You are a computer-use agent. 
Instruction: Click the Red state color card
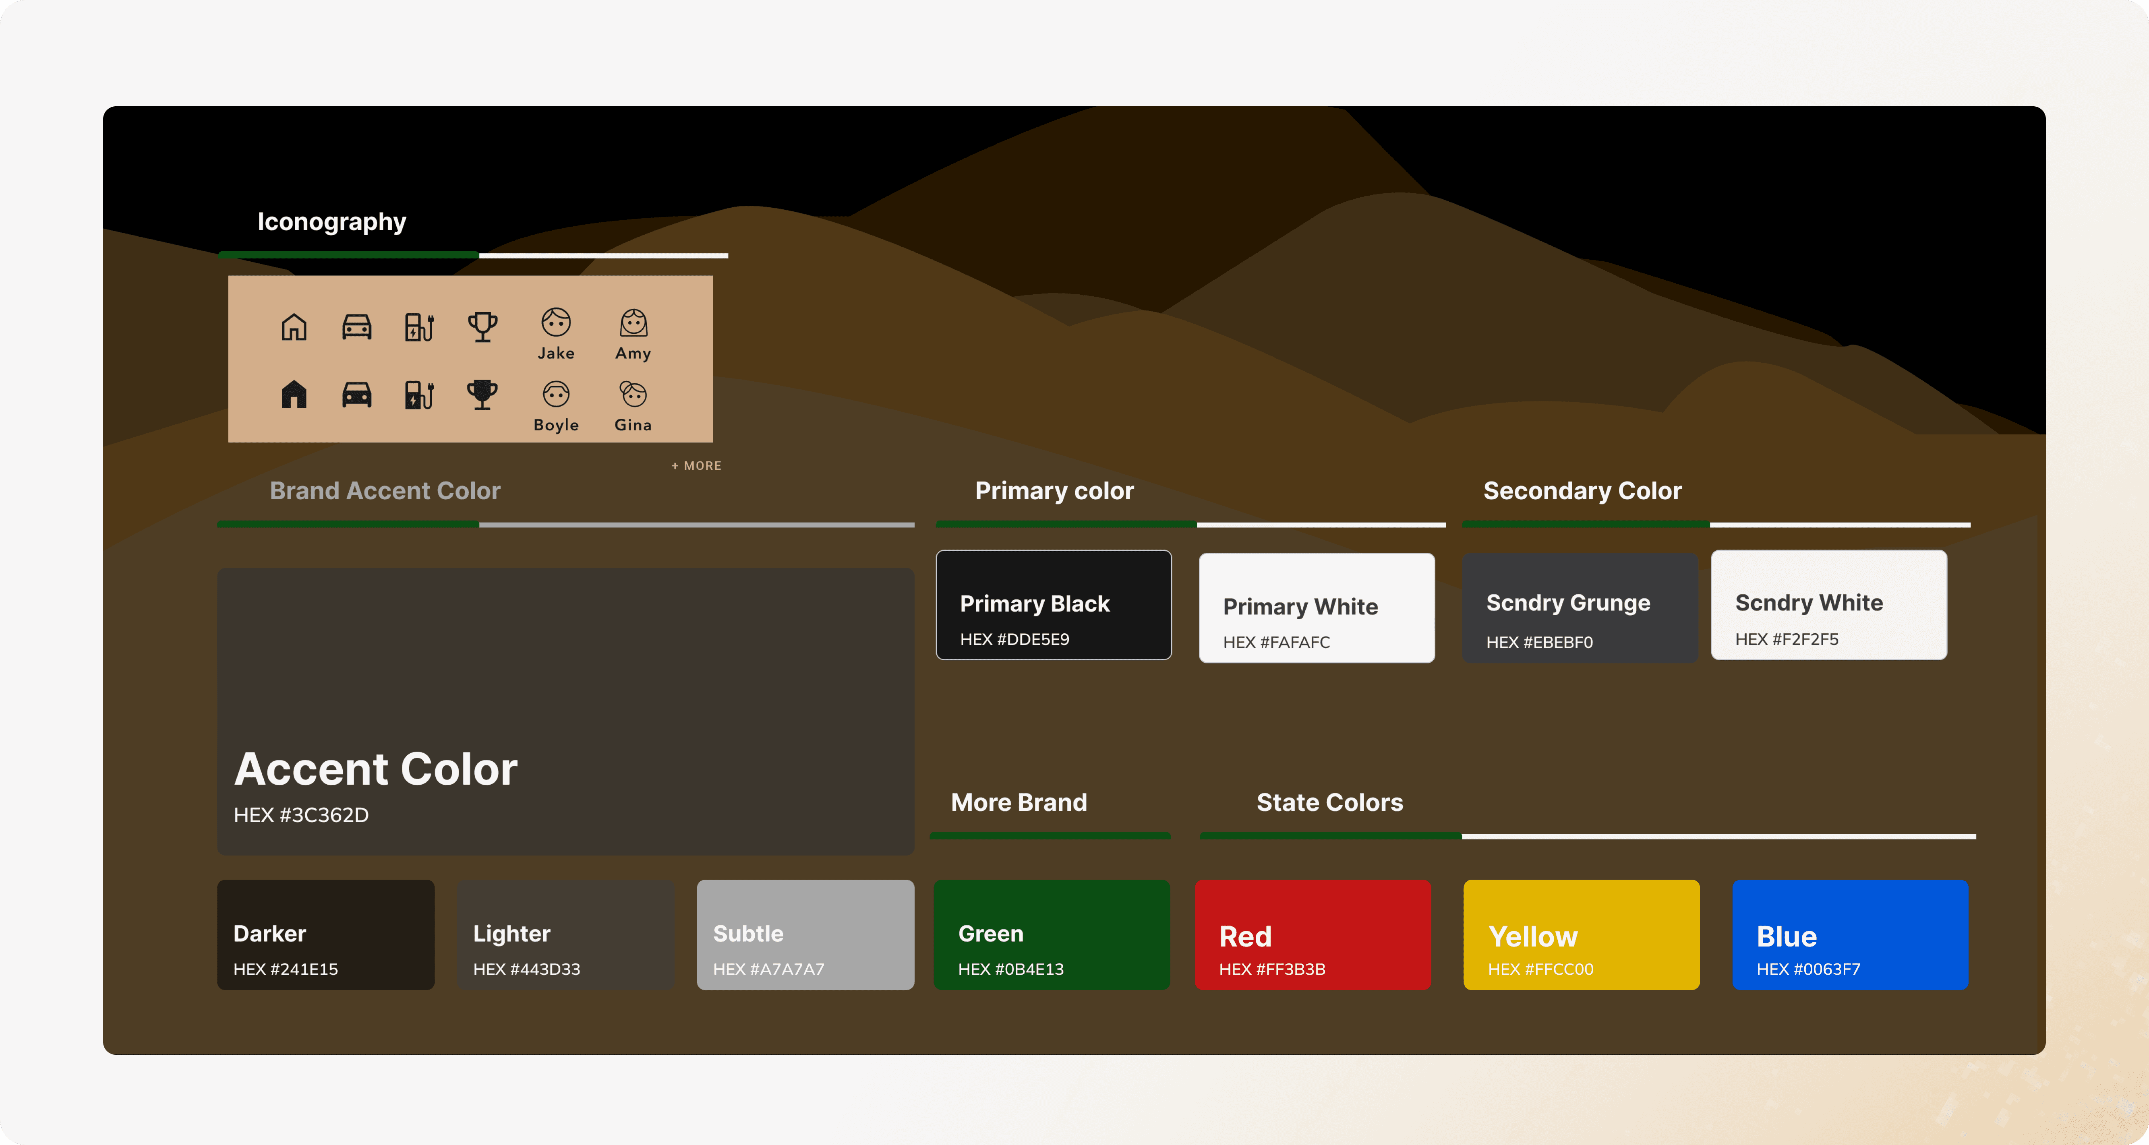pos(1312,934)
